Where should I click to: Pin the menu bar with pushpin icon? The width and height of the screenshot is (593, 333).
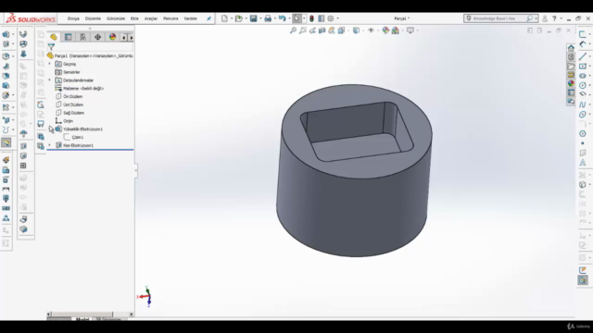click(208, 18)
